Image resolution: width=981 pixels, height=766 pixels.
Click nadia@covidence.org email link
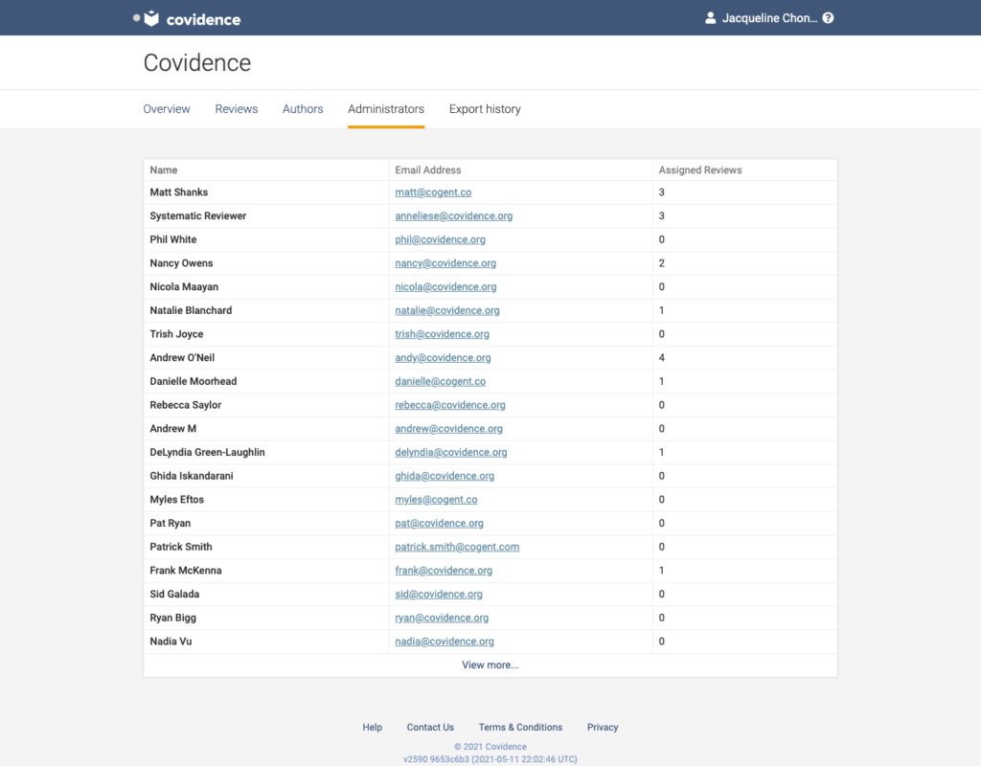445,642
